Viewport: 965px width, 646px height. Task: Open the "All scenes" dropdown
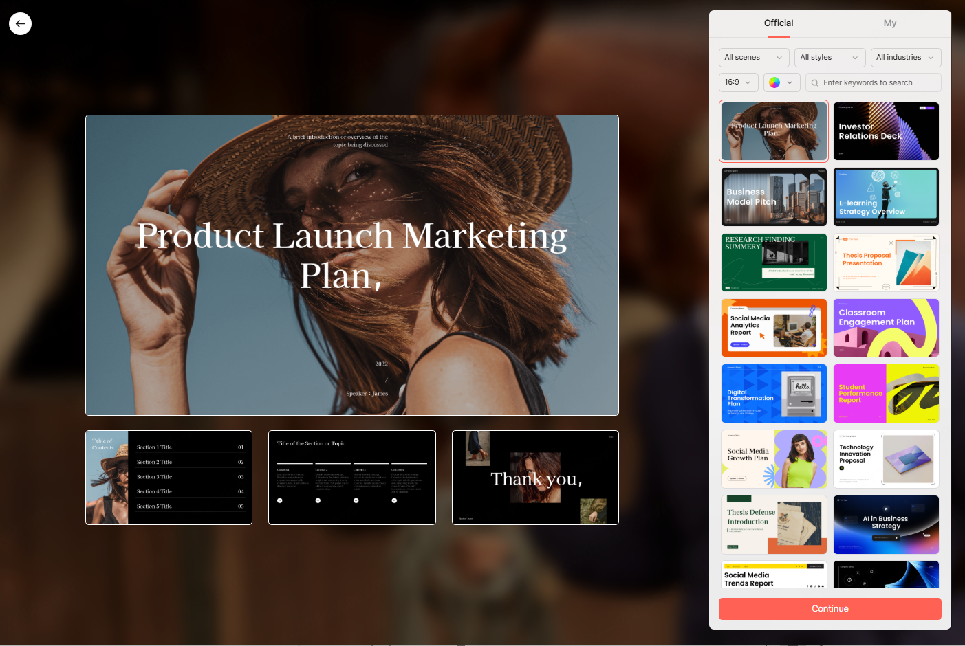point(753,58)
